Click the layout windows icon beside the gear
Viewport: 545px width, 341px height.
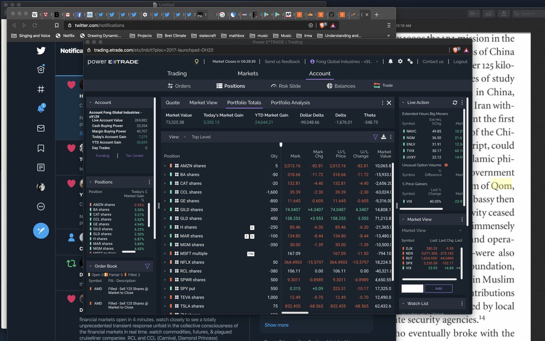[x=410, y=61]
